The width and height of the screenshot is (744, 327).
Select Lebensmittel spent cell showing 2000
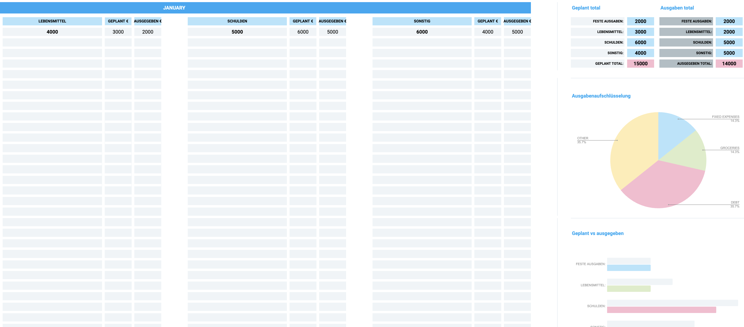click(148, 32)
